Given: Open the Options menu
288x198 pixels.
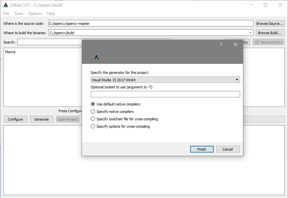Looking at the screenshot, I should [x=35, y=14].
